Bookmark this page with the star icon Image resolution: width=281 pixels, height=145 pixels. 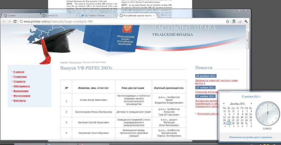(x=227, y=21)
